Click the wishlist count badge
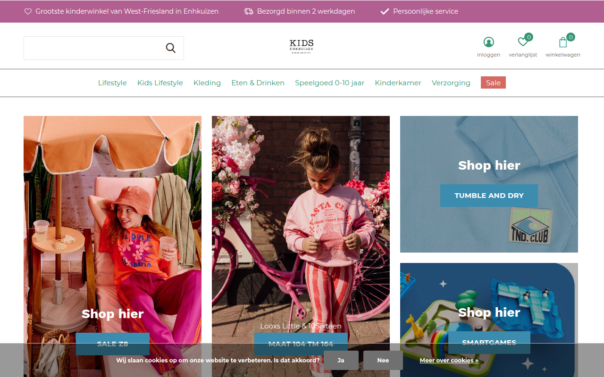 tap(528, 37)
